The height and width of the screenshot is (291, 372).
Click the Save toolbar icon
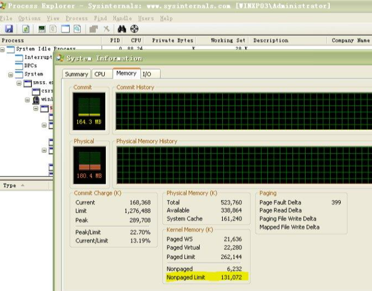click(x=9, y=29)
